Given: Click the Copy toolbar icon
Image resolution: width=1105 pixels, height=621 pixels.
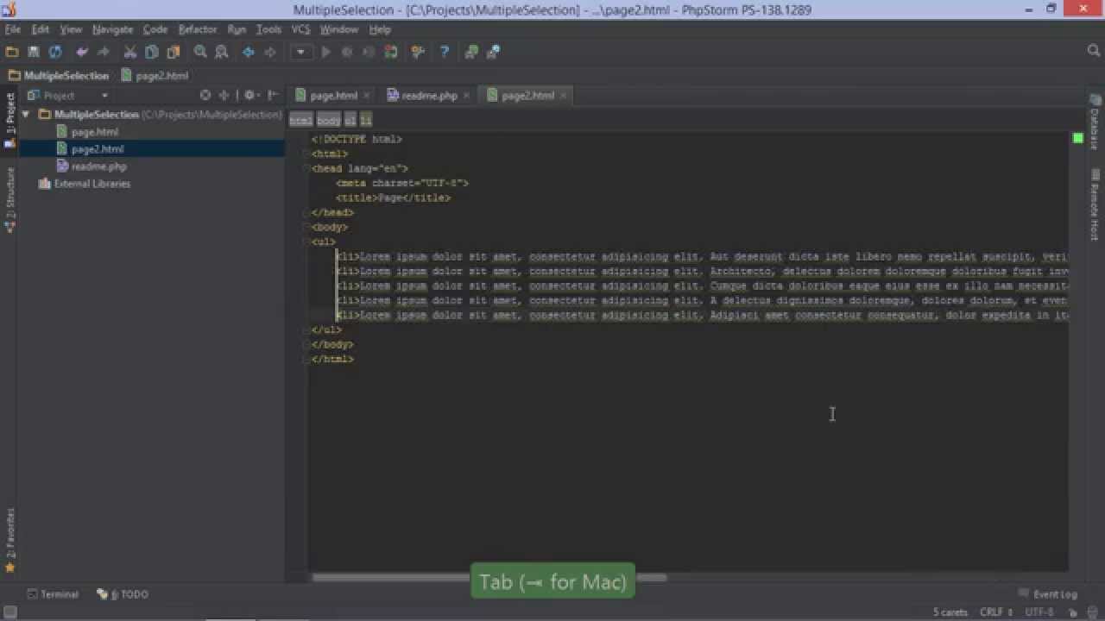Looking at the screenshot, I should (x=152, y=52).
